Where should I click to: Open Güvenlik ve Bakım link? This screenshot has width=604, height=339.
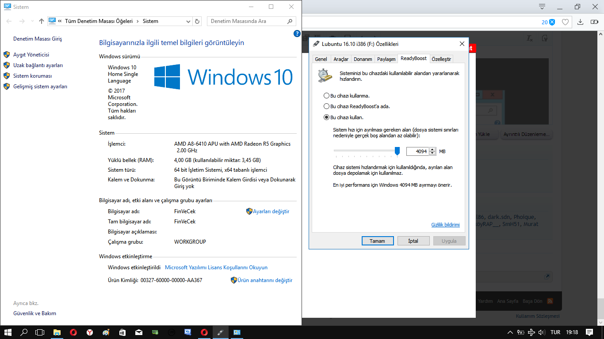click(34, 313)
